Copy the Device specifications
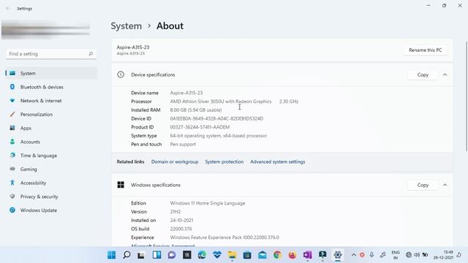The height and width of the screenshot is (263, 468). coord(423,75)
